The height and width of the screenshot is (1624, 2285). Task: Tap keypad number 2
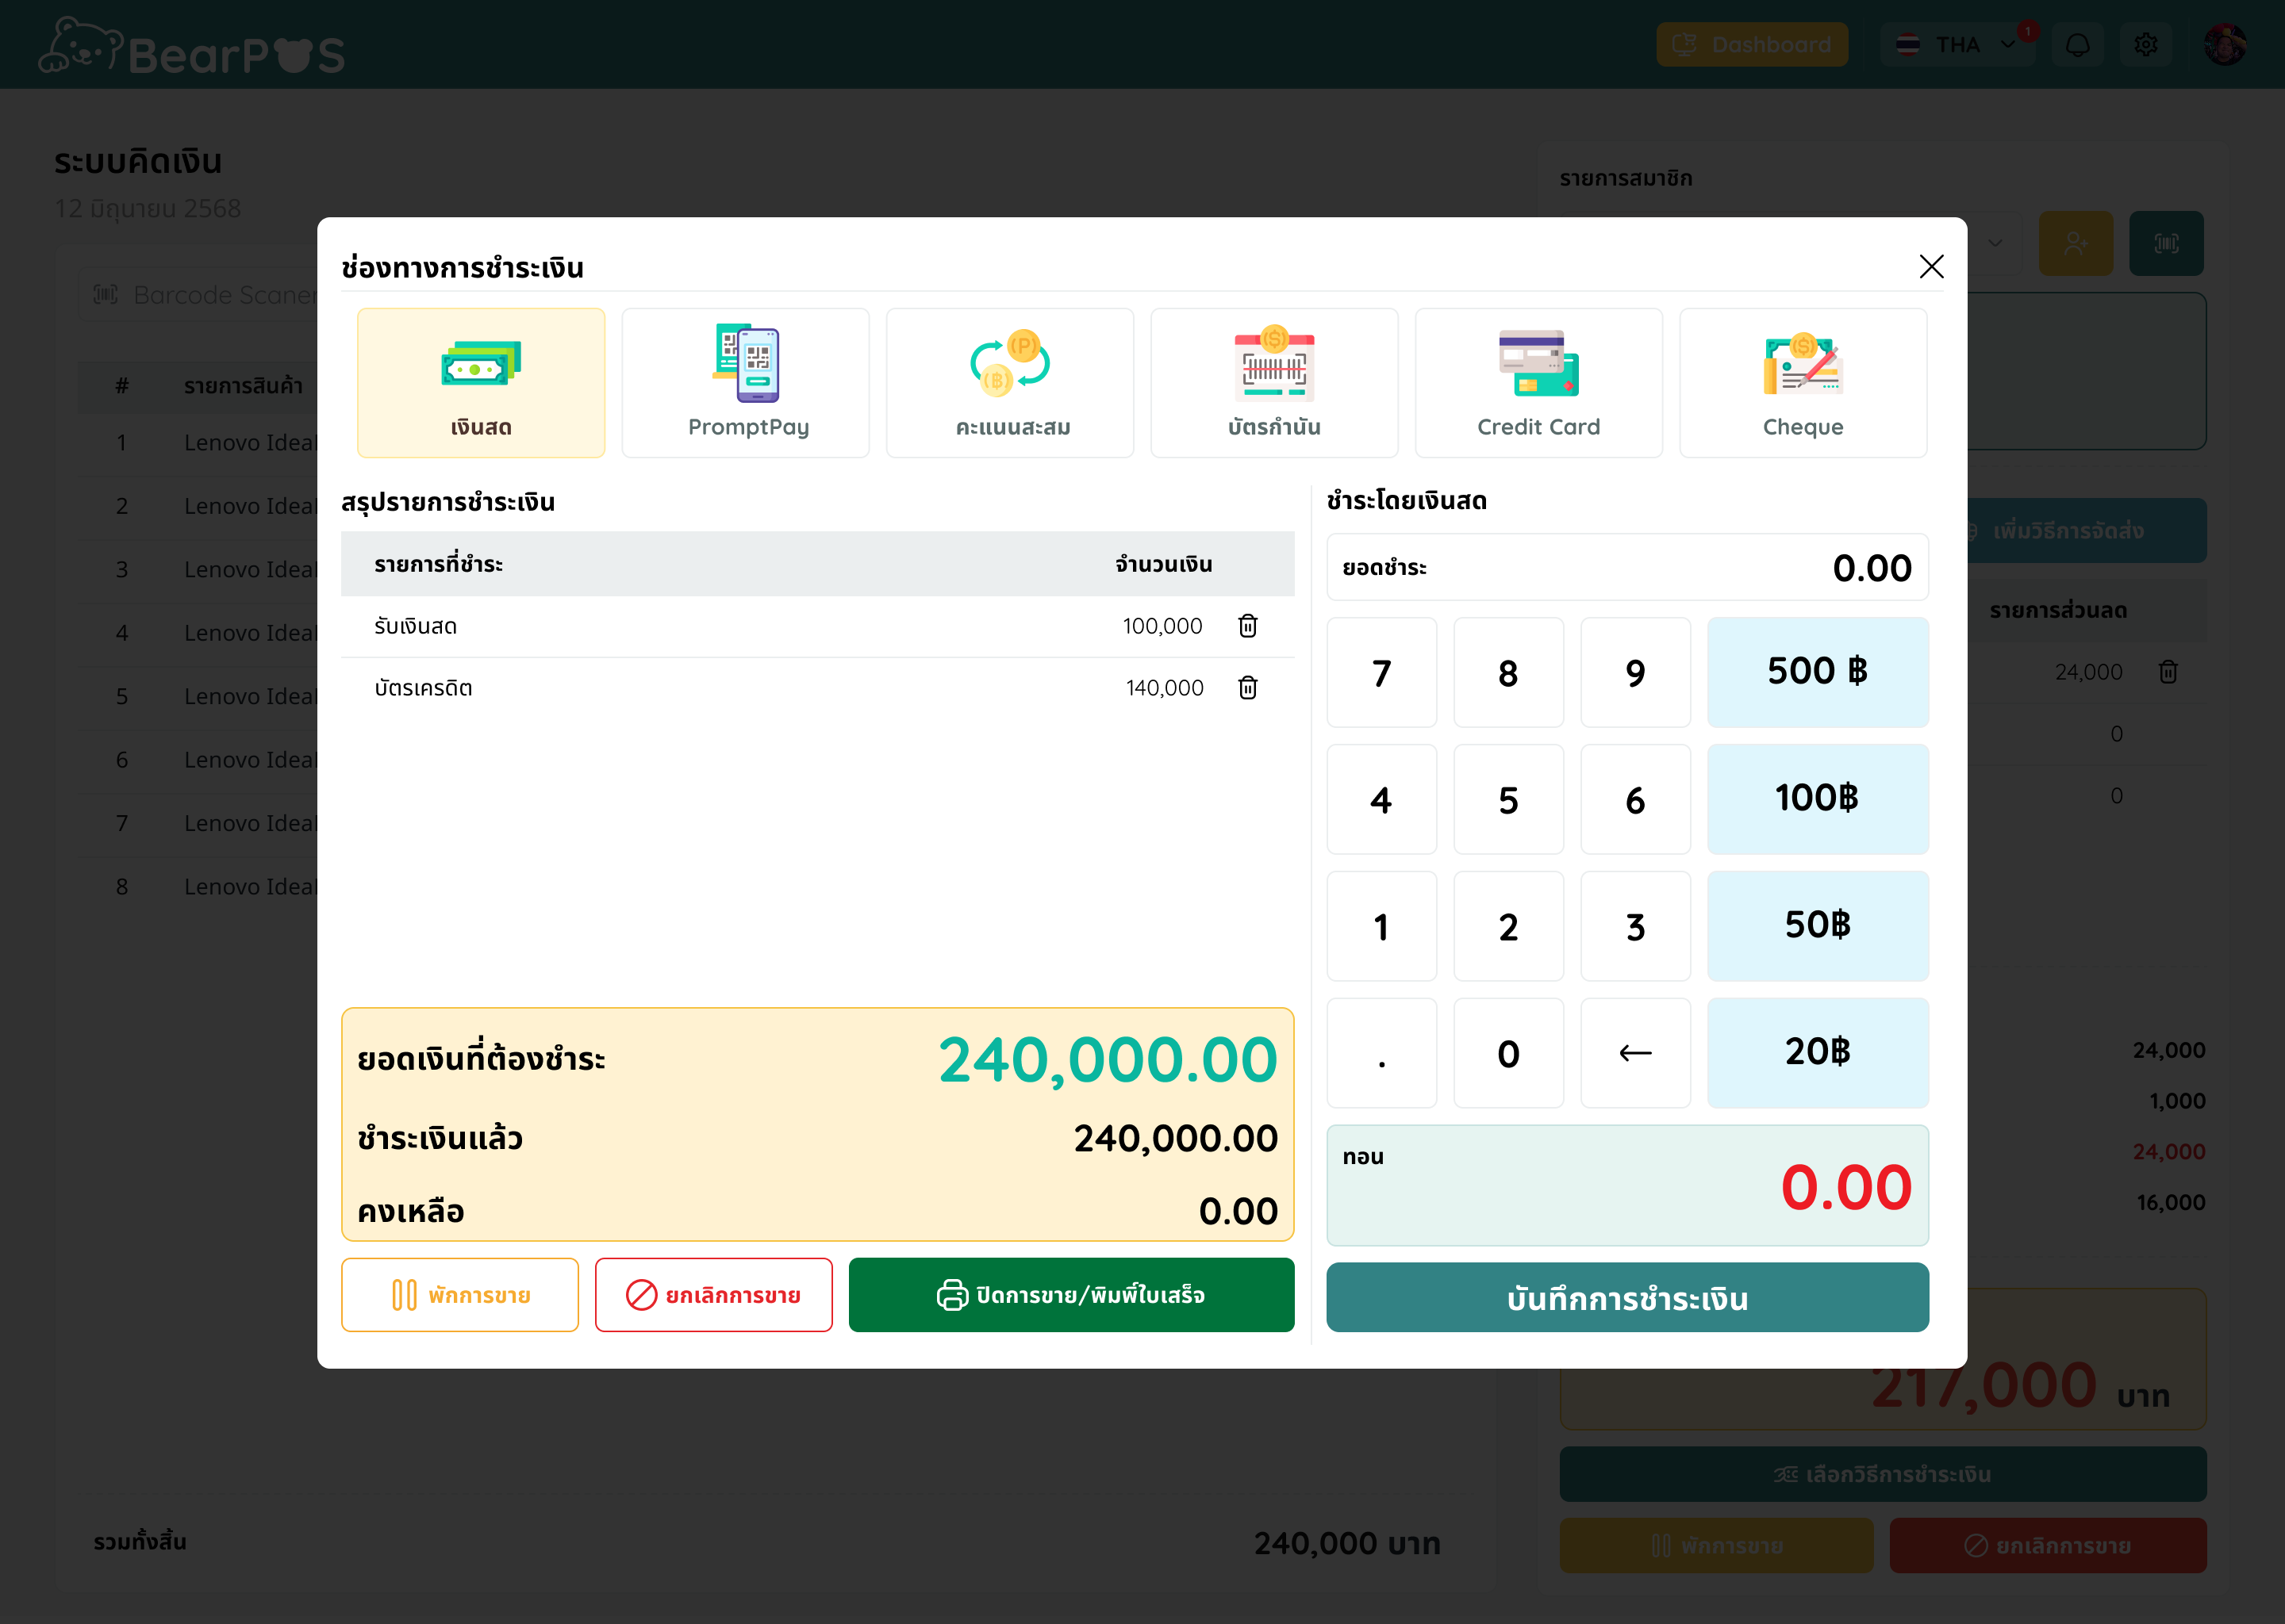click(x=1509, y=926)
